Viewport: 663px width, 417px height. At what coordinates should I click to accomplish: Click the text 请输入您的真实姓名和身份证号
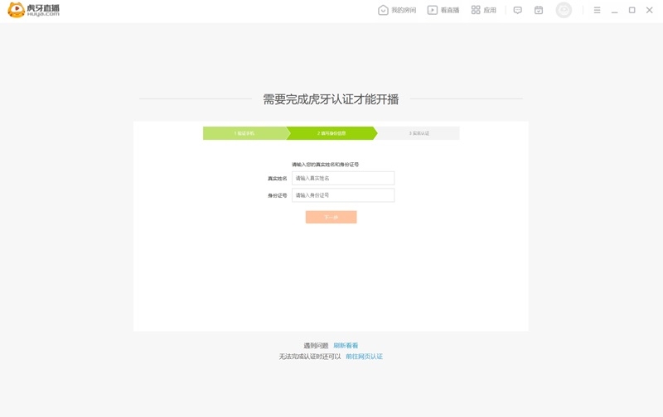coord(325,164)
